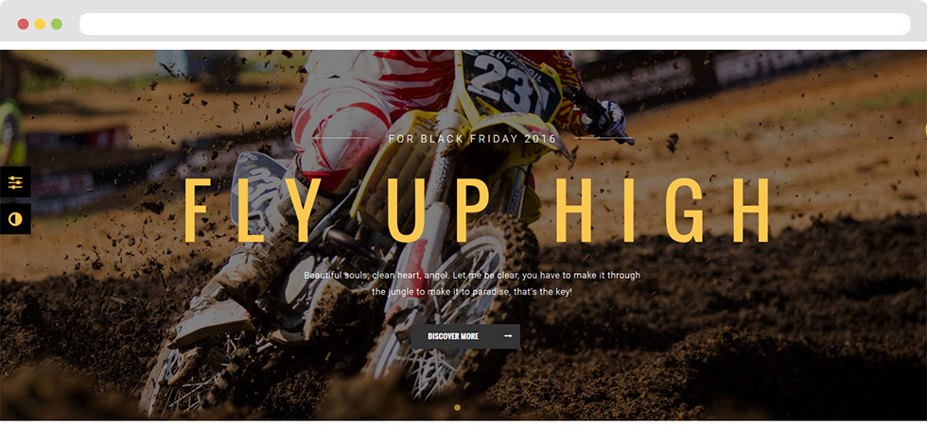Click the yellow window dot
Screen dimensions: 927x425
tap(40, 25)
